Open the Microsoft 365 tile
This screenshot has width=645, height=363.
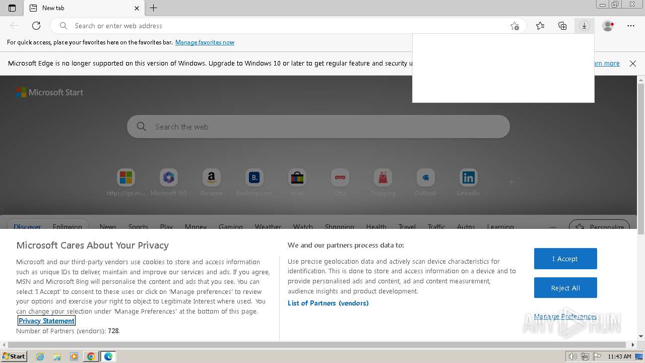[x=169, y=177]
